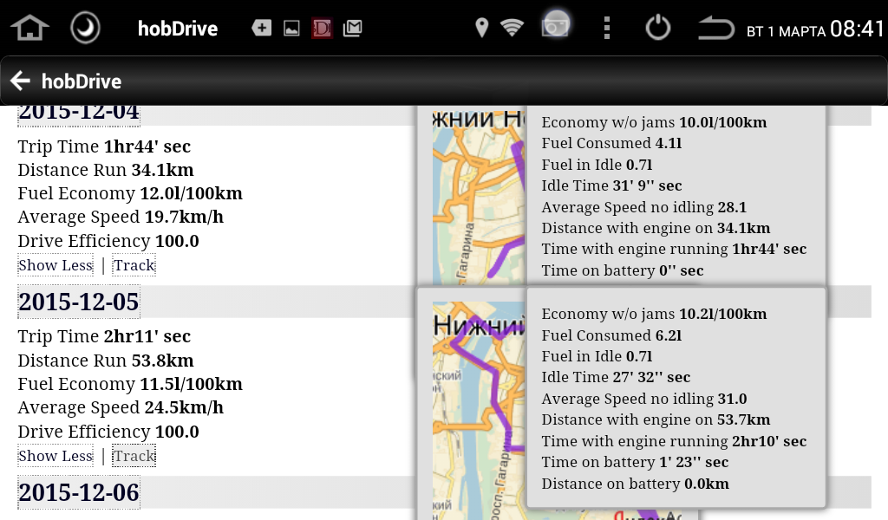Open the picture notification icon
Image resolution: width=888 pixels, height=520 pixels.
291,28
